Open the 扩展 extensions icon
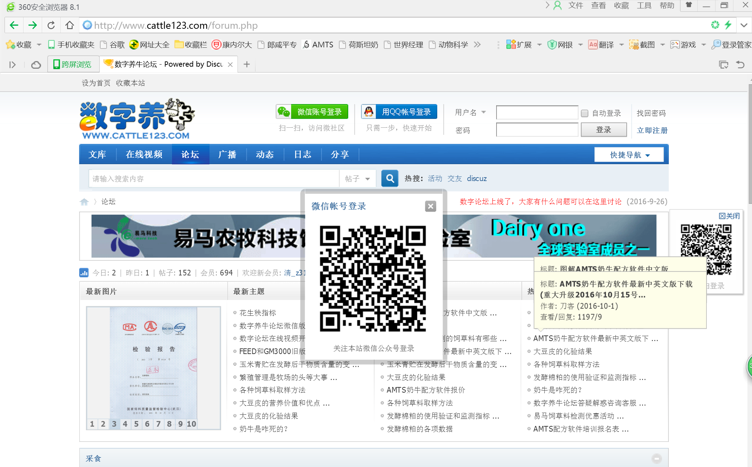The image size is (752, 467). coord(519,45)
